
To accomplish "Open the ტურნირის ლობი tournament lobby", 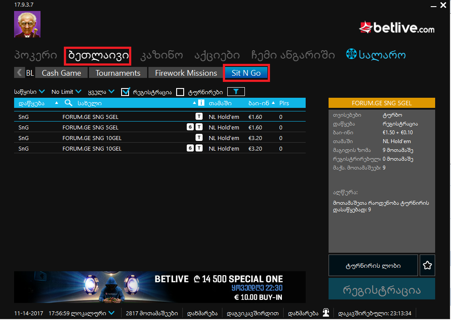I will tap(373, 265).
